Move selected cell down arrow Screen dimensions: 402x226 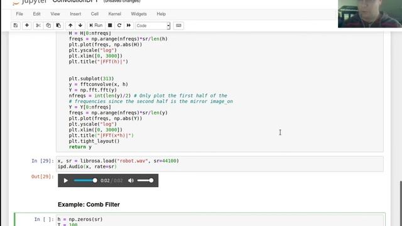tap(80, 26)
